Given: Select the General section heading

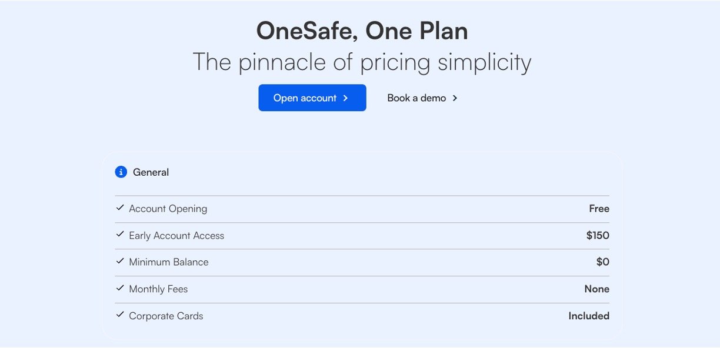Looking at the screenshot, I should tap(151, 172).
